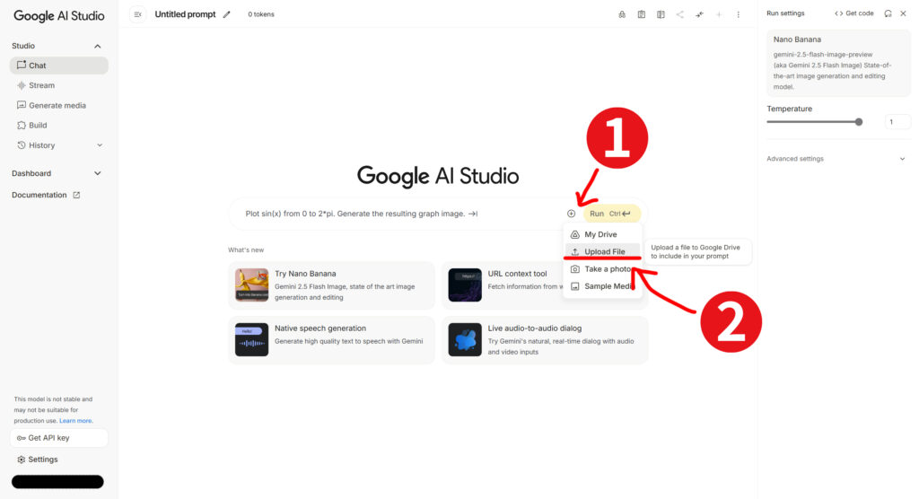Click the Google AI Studio logo

click(59, 16)
